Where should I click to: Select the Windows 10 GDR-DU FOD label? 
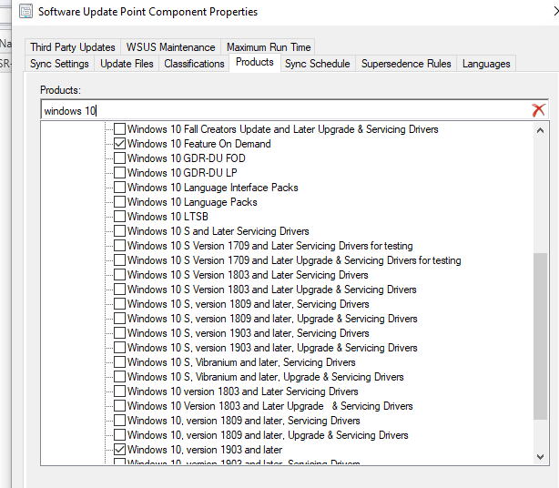point(187,158)
